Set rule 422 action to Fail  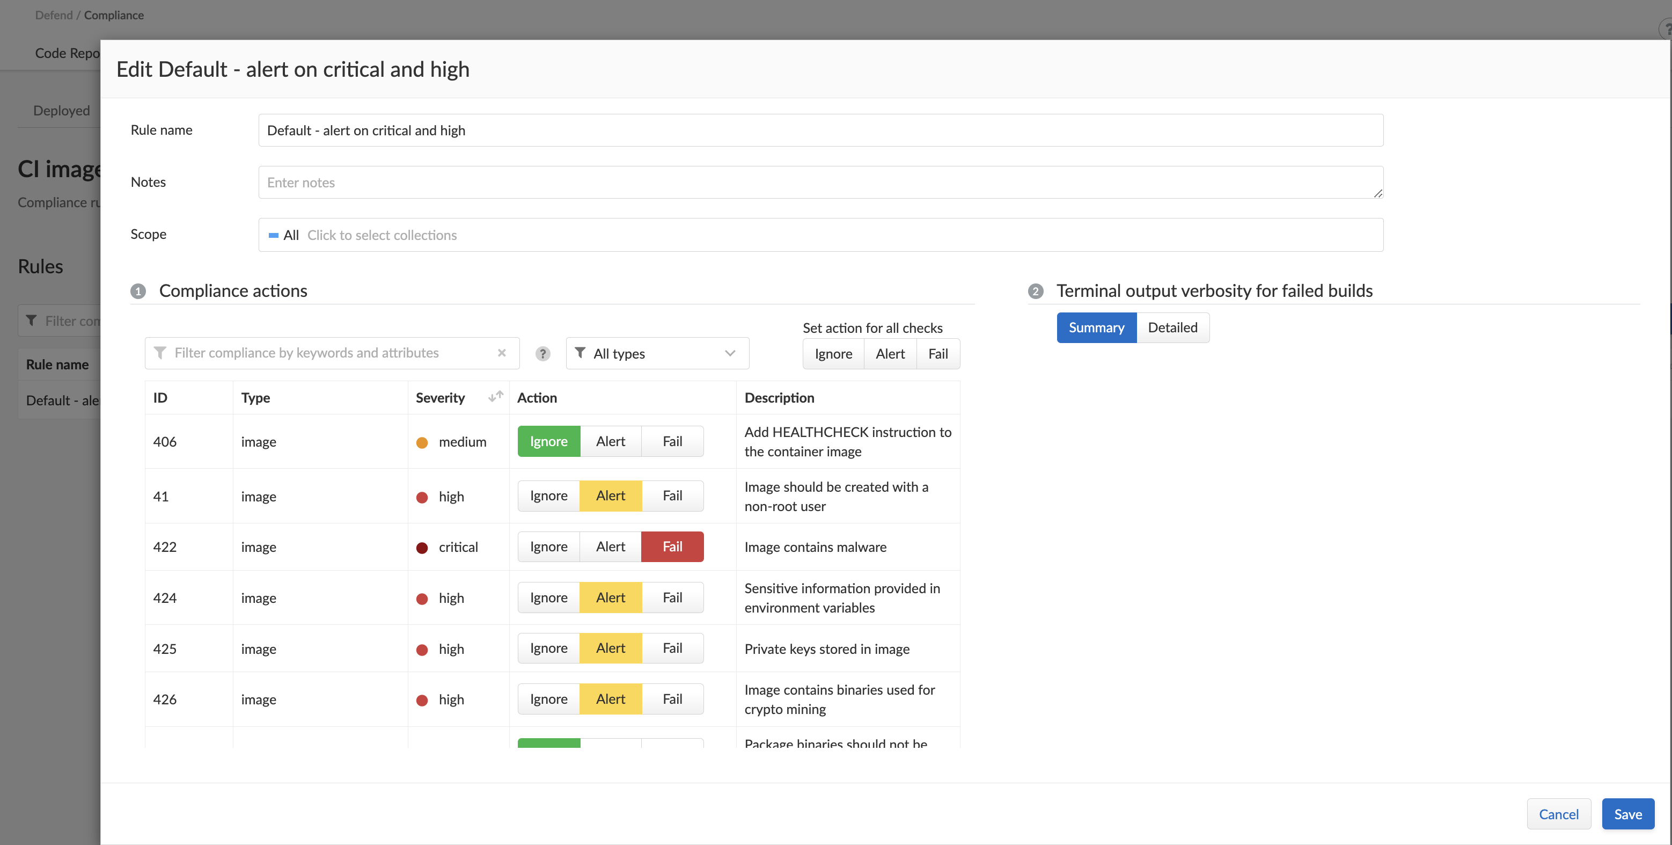672,547
